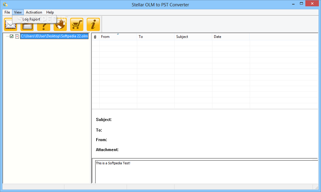The image size is (321, 192).
Task: Sort by the Date column
Action: coord(231,37)
